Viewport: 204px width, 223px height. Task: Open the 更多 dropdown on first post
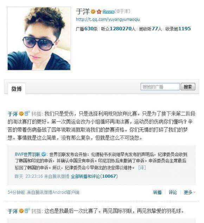pyautogui.click(x=190, y=192)
